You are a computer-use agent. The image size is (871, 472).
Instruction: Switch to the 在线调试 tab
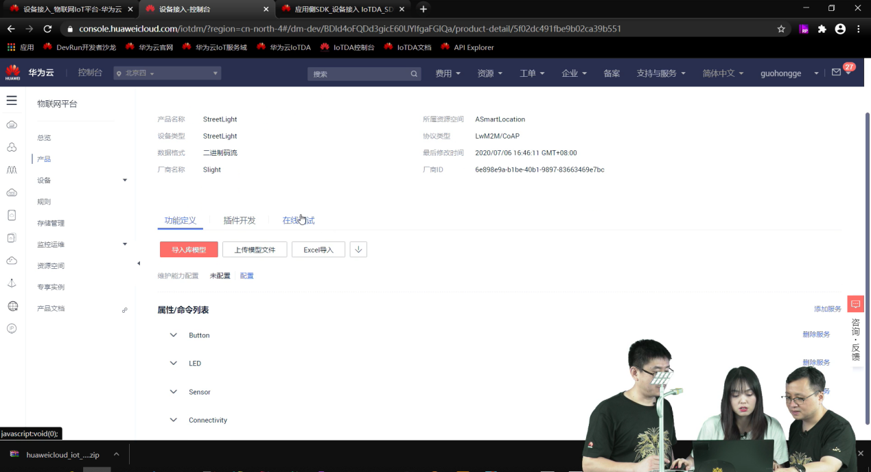tap(299, 220)
